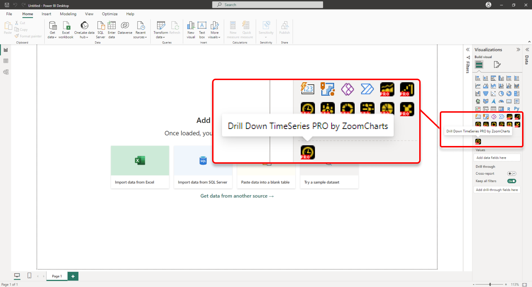The width and height of the screenshot is (532, 287).
Task: Focus the title bar Search box
Action: click(268, 5)
